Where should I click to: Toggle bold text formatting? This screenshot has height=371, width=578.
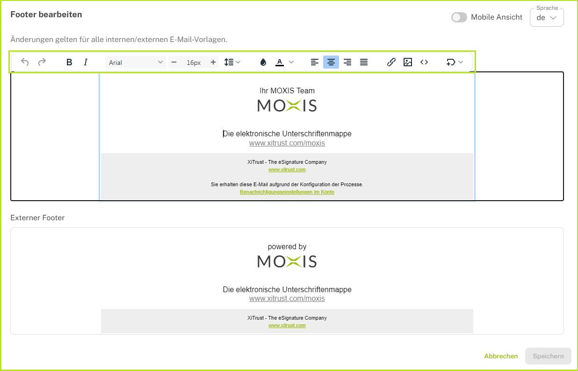point(69,62)
